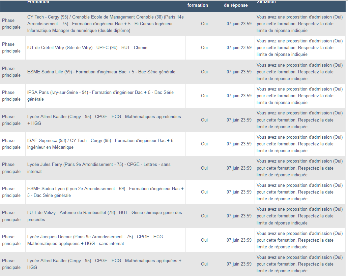Select the ESME Sudria Lyon formation text
The height and width of the screenshot is (279, 348).
coord(106,192)
